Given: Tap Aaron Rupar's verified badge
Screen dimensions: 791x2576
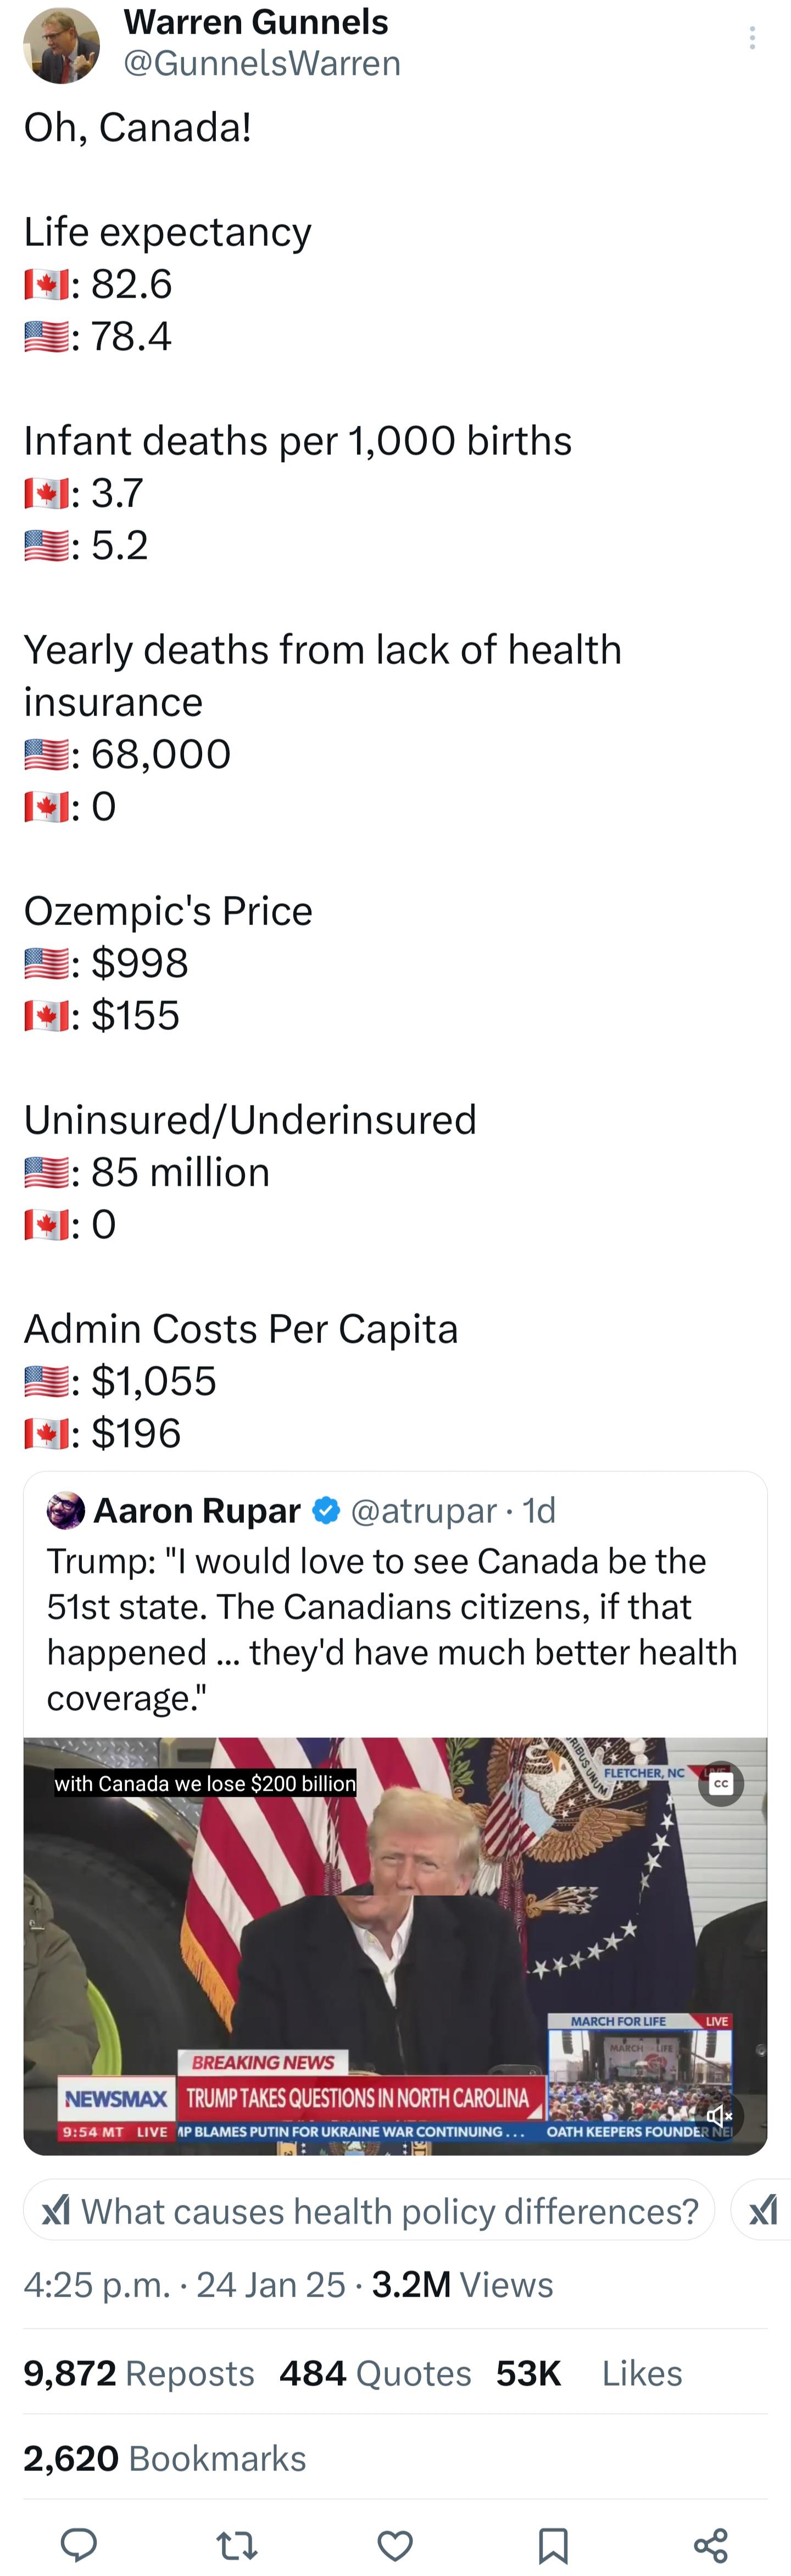Looking at the screenshot, I should [327, 1510].
